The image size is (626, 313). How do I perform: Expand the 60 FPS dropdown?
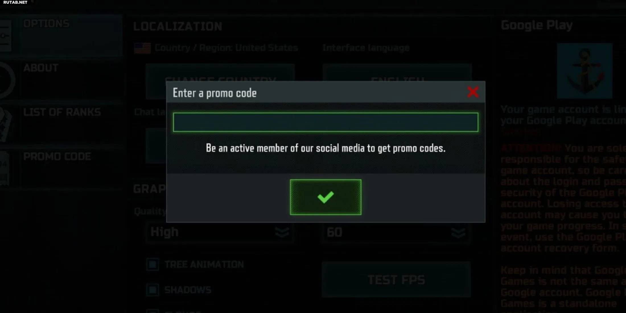tap(397, 232)
